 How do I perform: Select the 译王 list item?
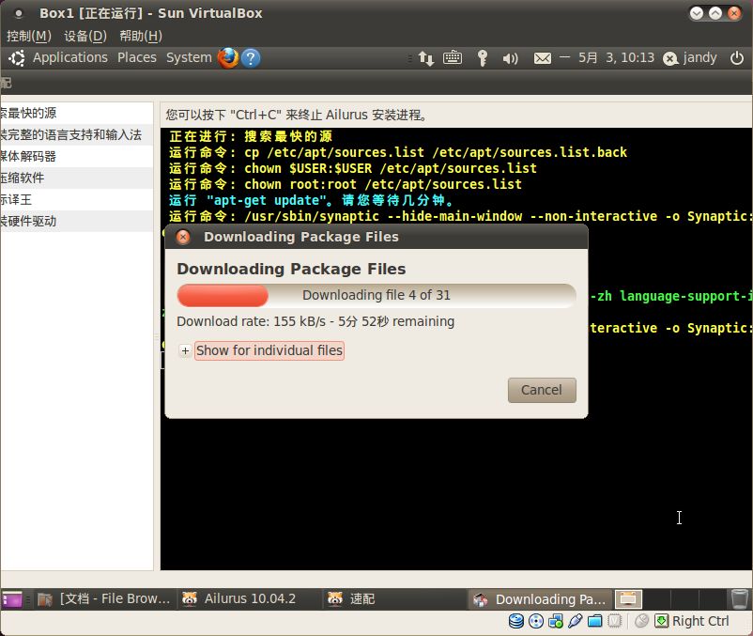77,199
